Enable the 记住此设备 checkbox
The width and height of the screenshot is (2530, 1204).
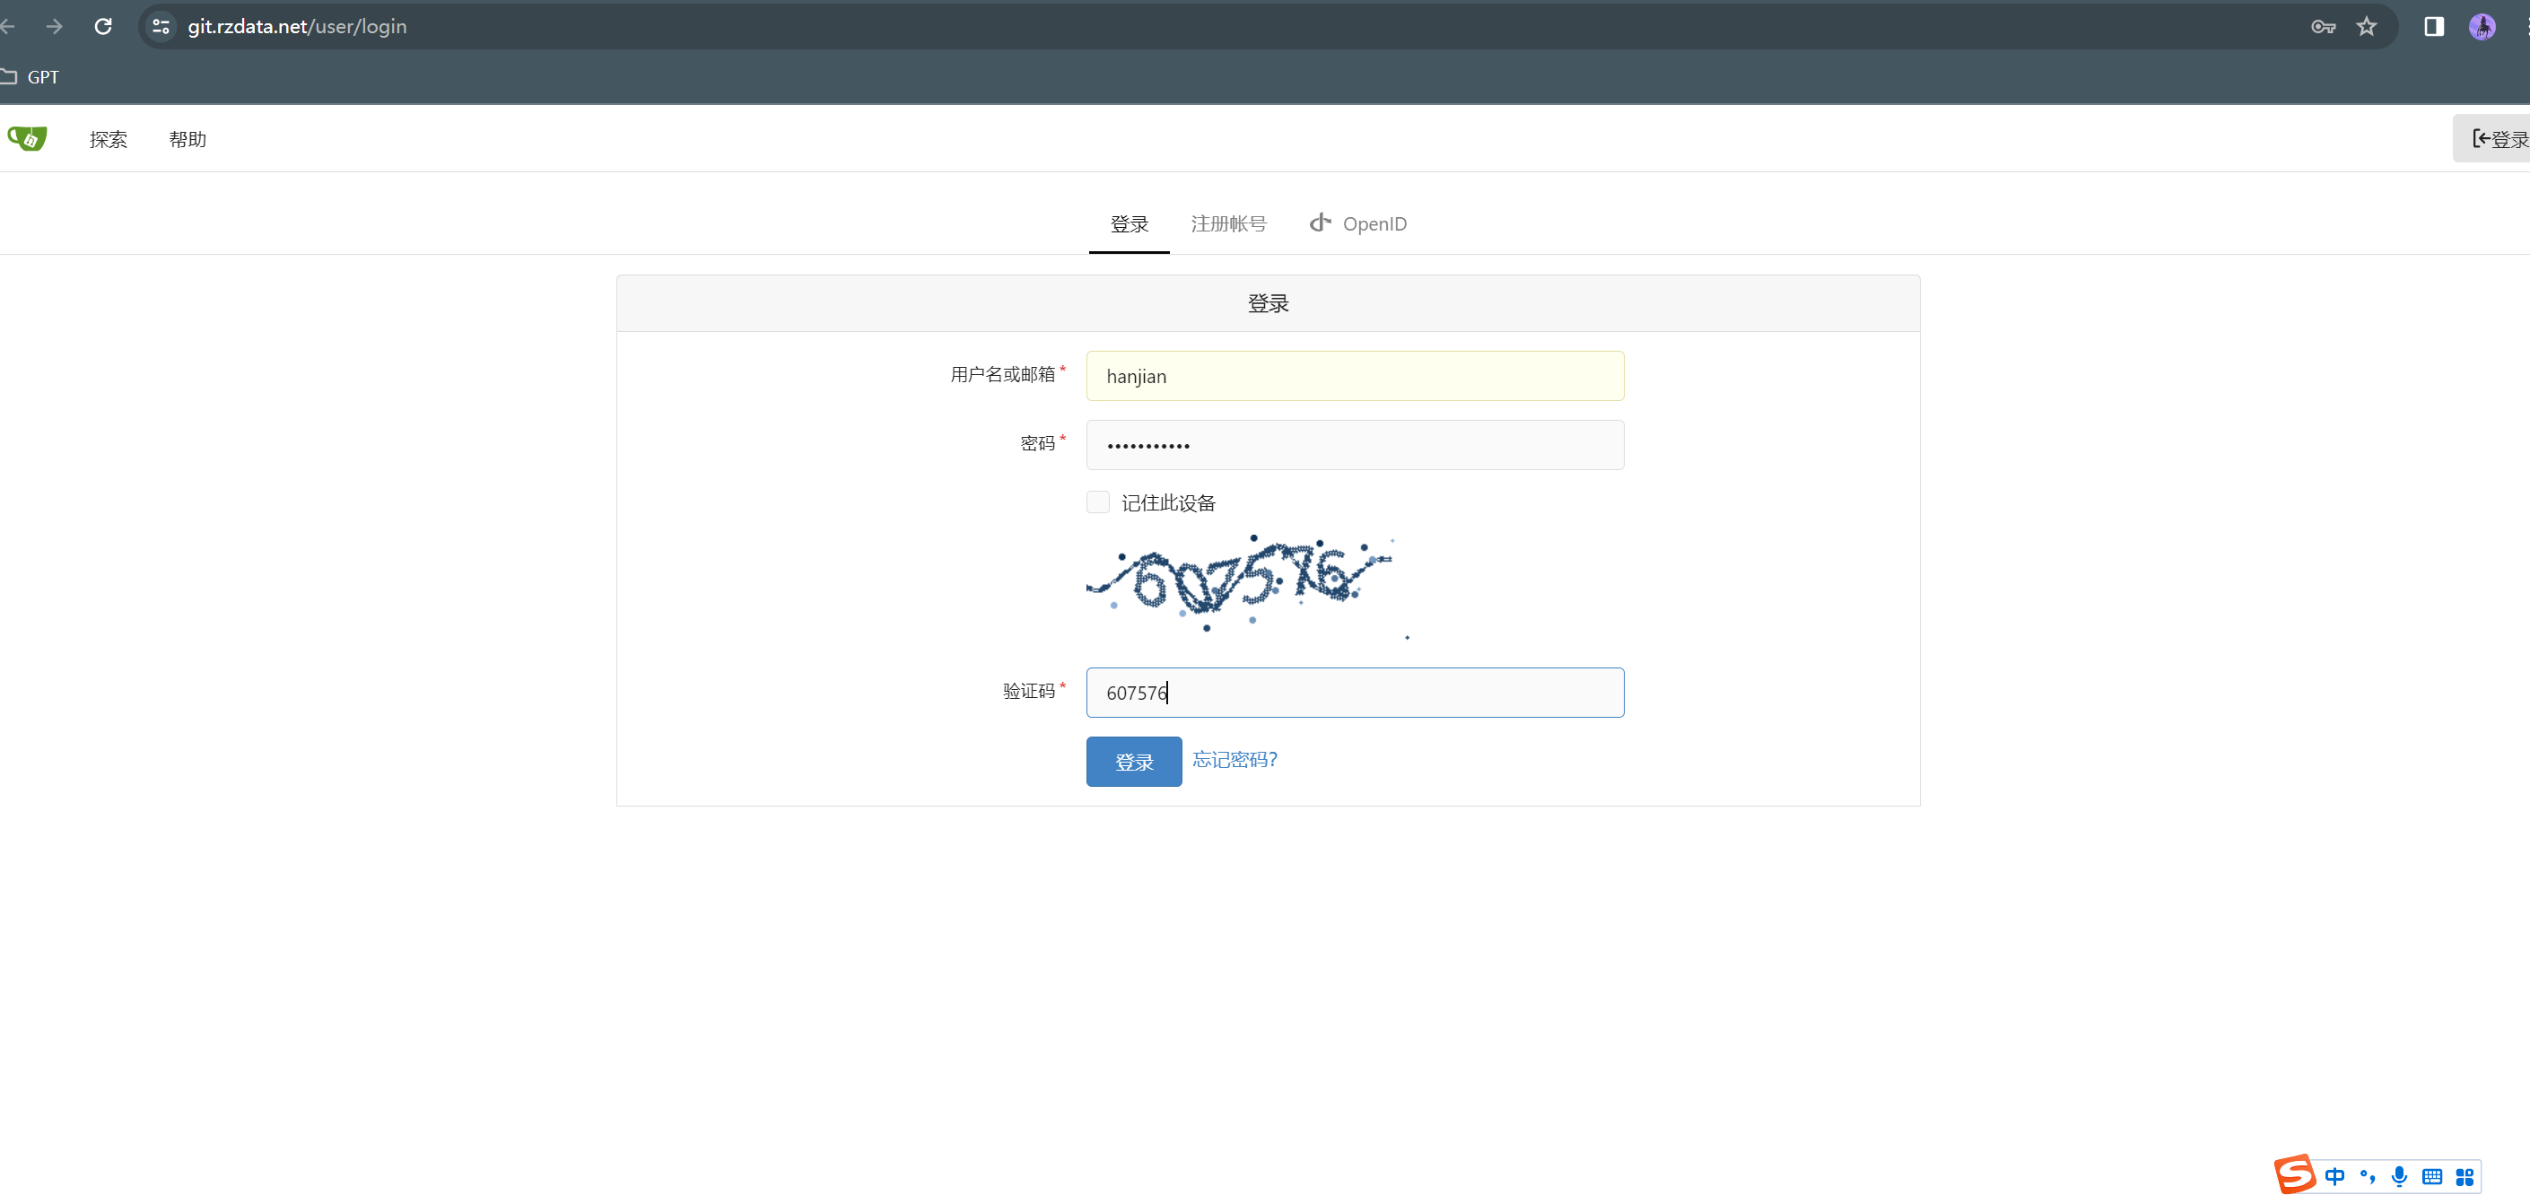click(x=1098, y=502)
